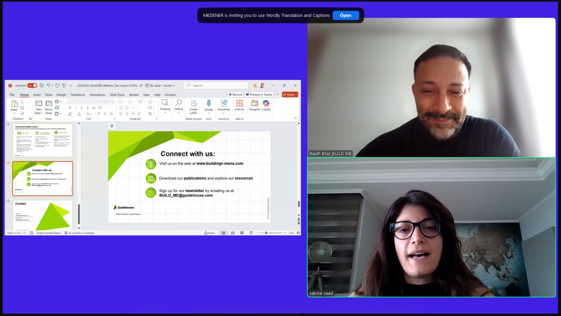
Task: Click the Cut scissors icon
Action: 22,102
